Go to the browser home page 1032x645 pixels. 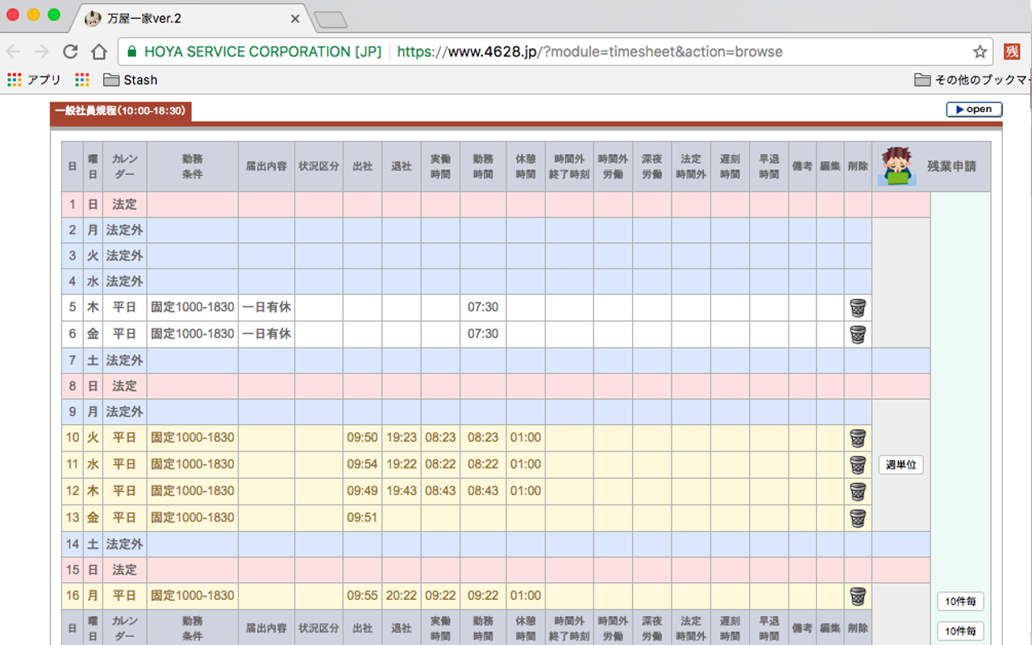[x=98, y=52]
